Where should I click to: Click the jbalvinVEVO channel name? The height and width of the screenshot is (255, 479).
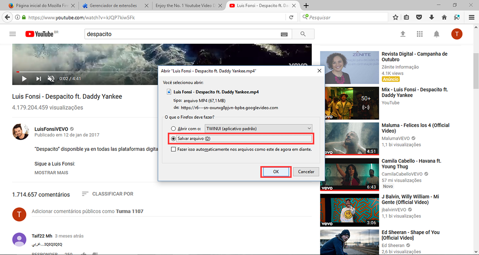(x=394, y=209)
